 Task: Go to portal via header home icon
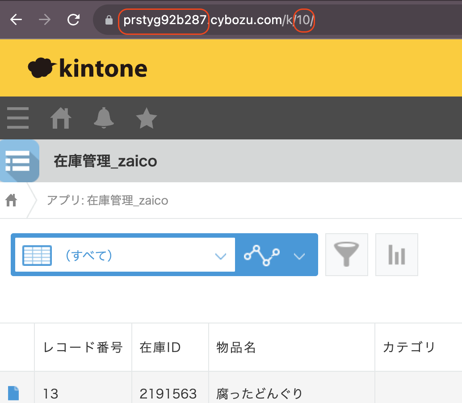[61, 118]
